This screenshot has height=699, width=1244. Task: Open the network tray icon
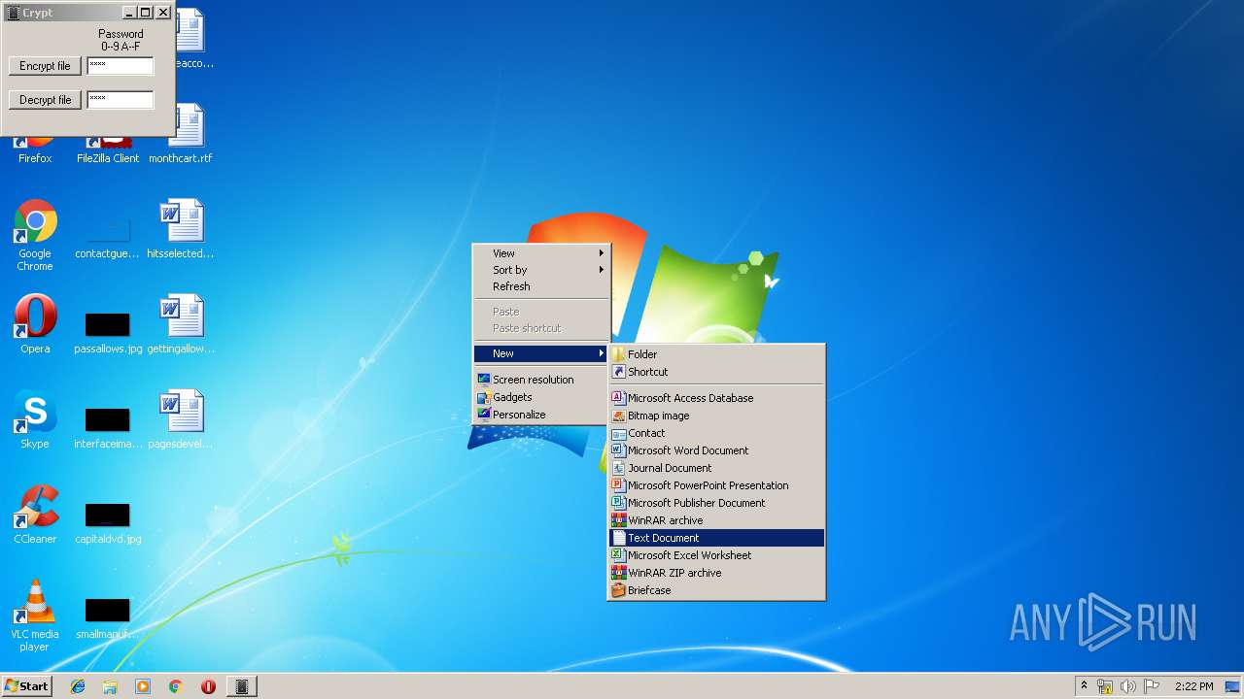pyautogui.click(x=1105, y=686)
